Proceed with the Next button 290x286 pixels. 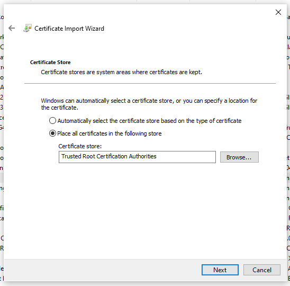(220, 270)
